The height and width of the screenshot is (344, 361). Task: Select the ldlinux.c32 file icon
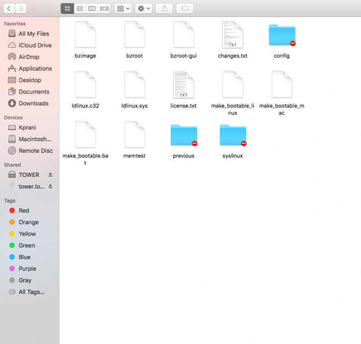pyautogui.click(x=85, y=84)
